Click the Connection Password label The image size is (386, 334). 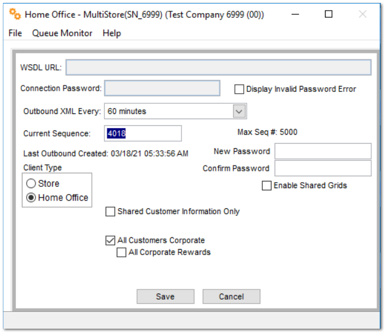pos(61,88)
